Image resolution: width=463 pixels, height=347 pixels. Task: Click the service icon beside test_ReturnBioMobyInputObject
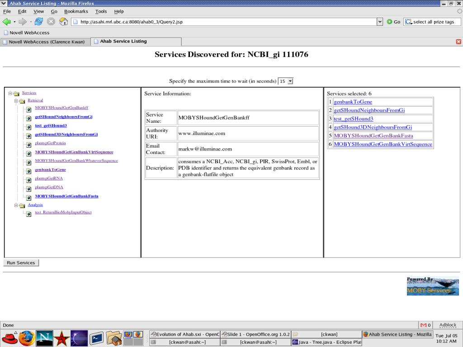(28, 214)
